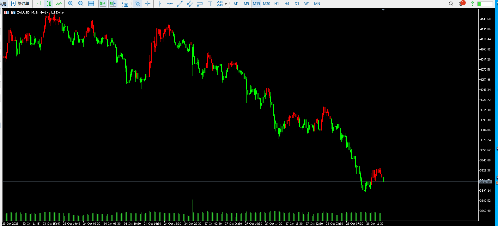Click the 3970.24 price scale value

tap(485, 140)
